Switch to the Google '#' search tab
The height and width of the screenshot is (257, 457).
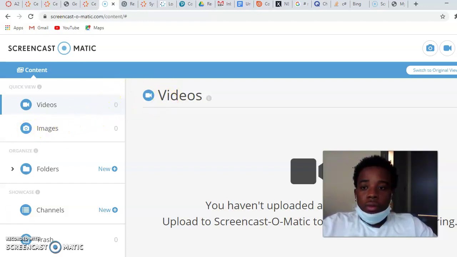302,4
